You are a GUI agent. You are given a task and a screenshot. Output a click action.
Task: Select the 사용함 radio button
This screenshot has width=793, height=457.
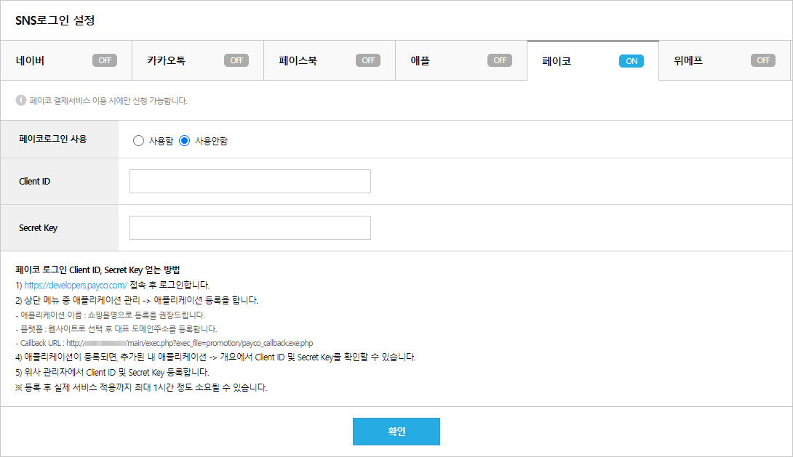(139, 141)
